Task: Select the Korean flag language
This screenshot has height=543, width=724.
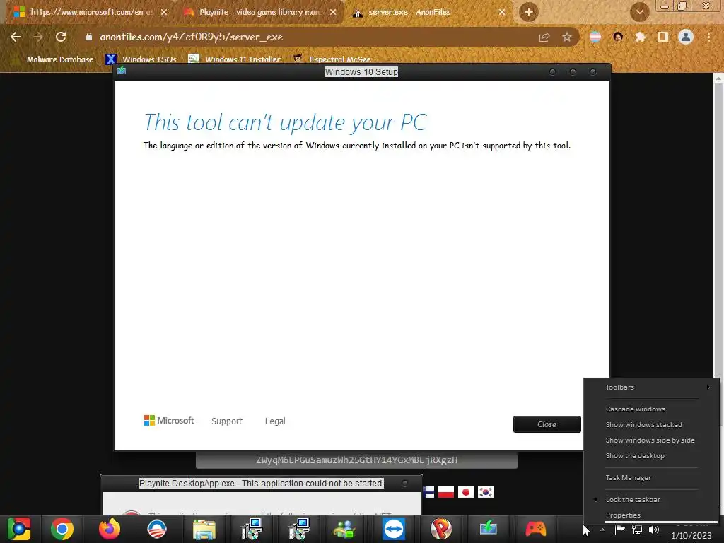Action: (x=486, y=492)
